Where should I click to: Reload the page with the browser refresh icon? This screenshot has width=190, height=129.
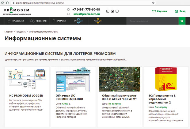point(2,3)
